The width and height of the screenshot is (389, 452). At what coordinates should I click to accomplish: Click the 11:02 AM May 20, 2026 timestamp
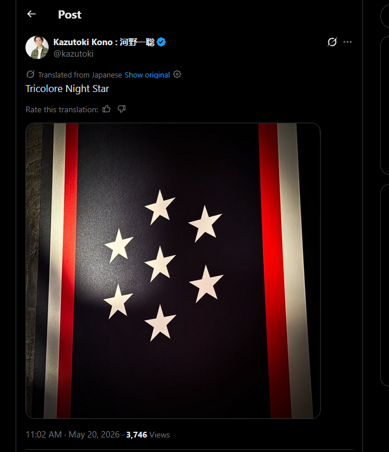point(73,435)
